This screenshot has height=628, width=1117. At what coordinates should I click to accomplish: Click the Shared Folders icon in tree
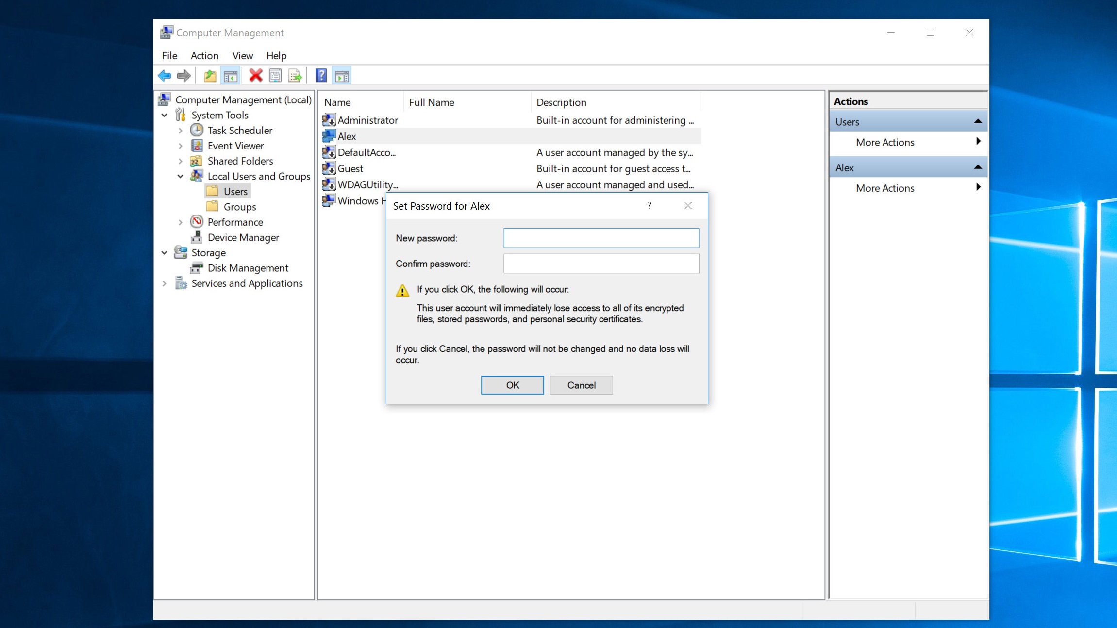pos(196,161)
